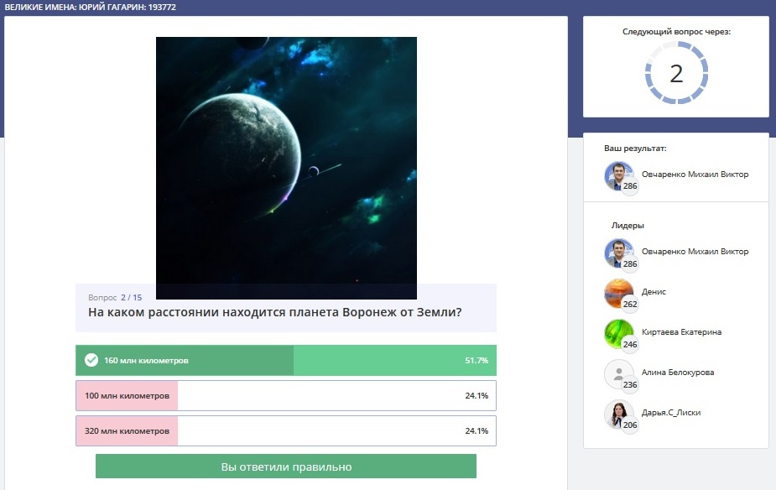Click the "ВЕЛИКИЕ ИМЕНА: ЮРИЙ ГАГАРИН: 193772" title
Image resolution: width=776 pixels, height=490 pixels.
(90, 8)
